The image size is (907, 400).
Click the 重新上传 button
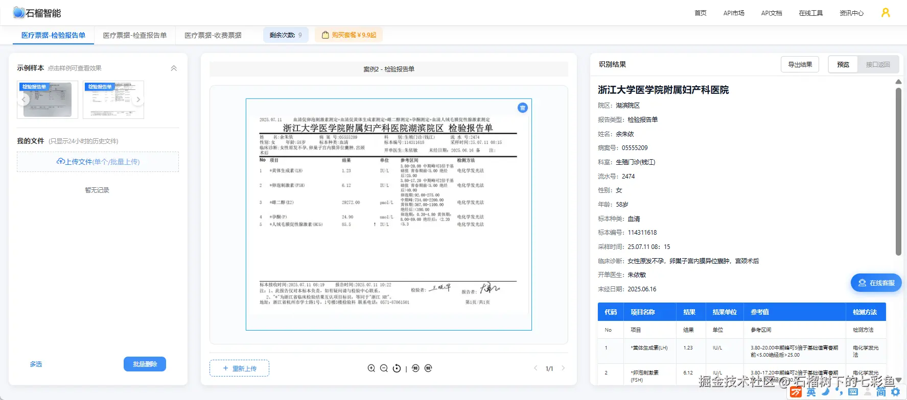point(239,368)
